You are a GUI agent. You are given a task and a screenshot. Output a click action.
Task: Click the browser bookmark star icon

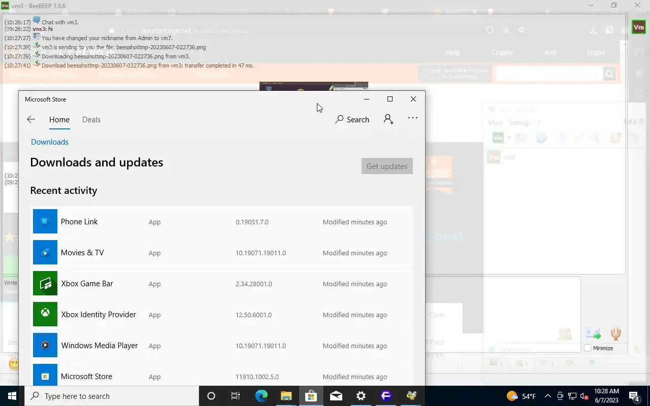pos(522,30)
